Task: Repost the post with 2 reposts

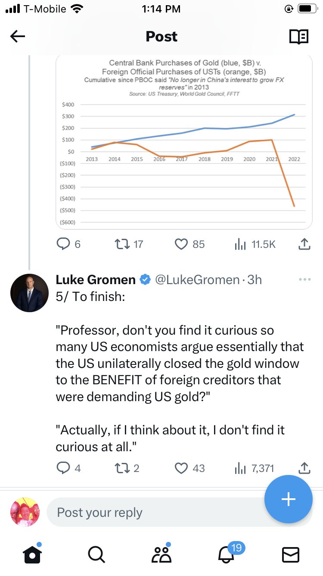Action: (123, 468)
